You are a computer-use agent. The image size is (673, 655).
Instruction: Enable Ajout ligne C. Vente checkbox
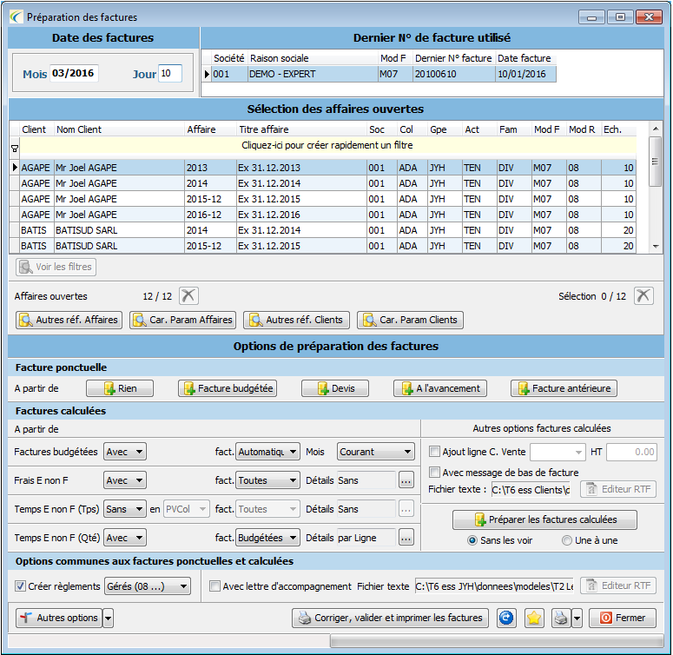pos(435,451)
